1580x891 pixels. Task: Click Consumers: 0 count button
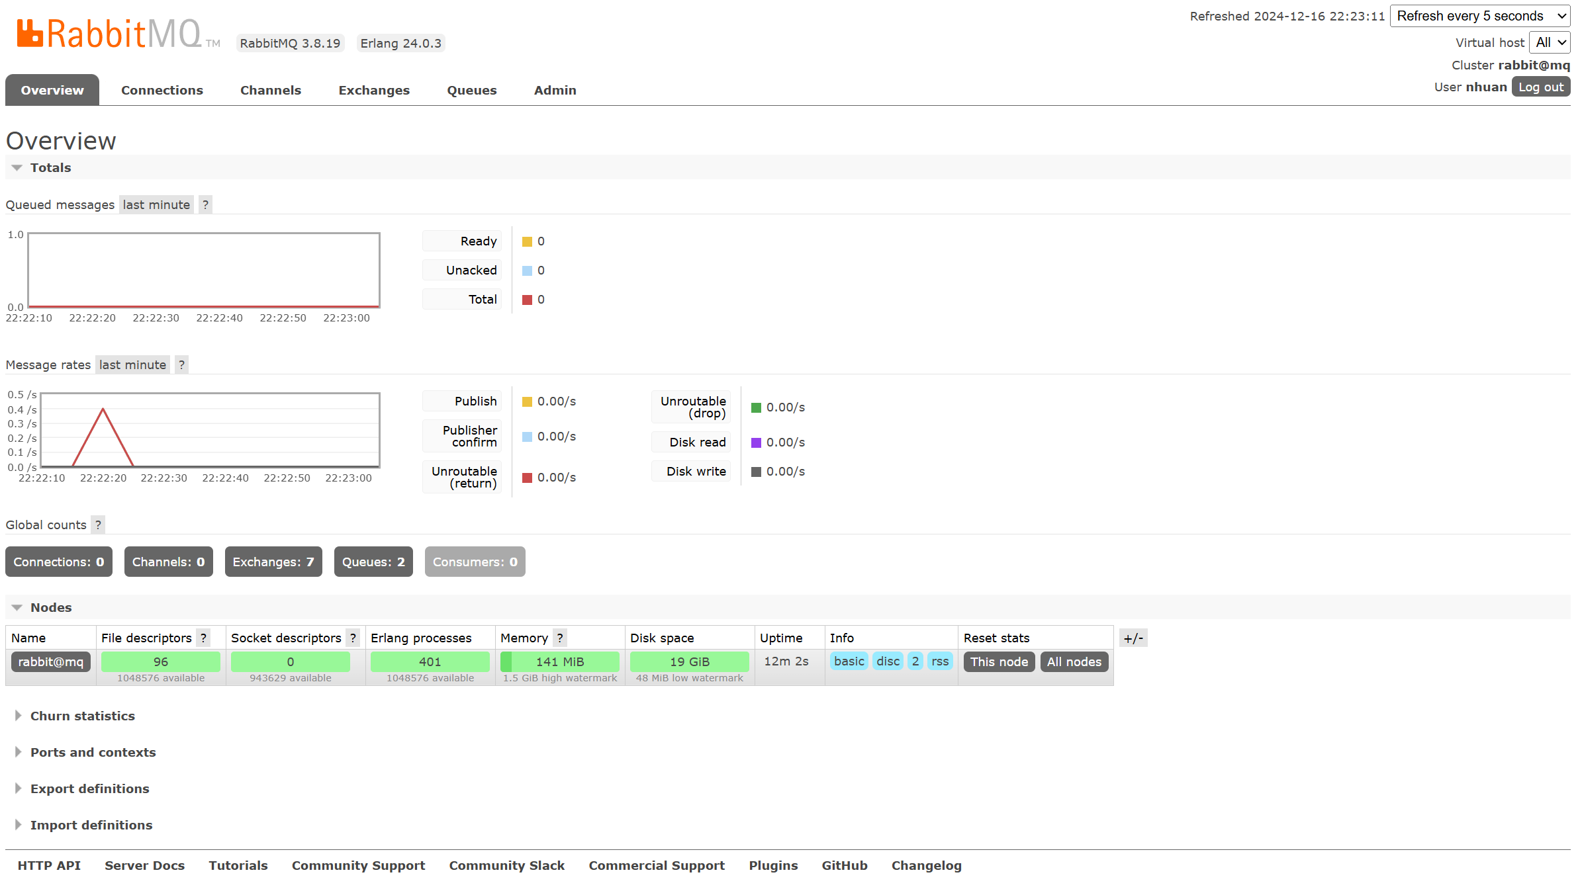[475, 562]
